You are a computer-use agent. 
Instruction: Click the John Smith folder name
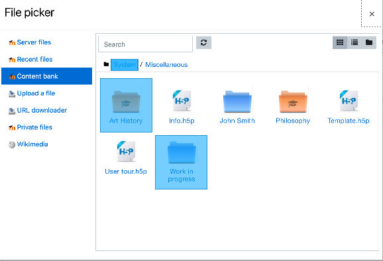pos(237,121)
